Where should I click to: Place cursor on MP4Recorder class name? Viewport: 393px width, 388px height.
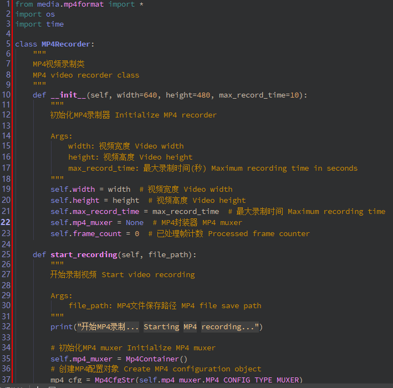click(66, 44)
